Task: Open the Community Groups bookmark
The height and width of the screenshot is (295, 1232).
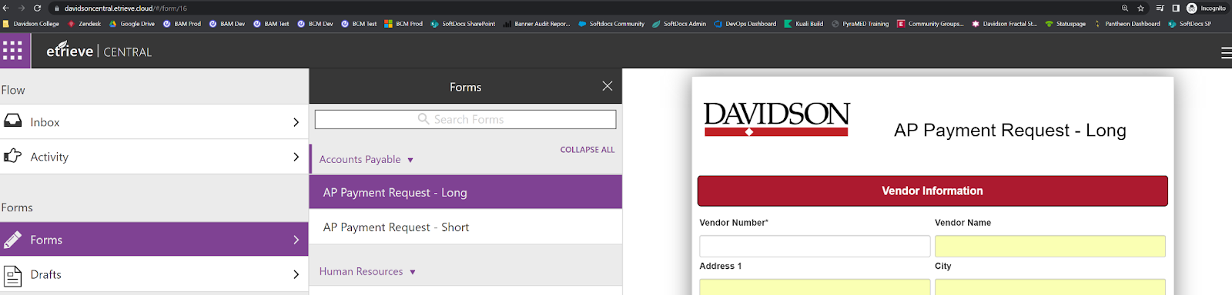Action: click(930, 24)
